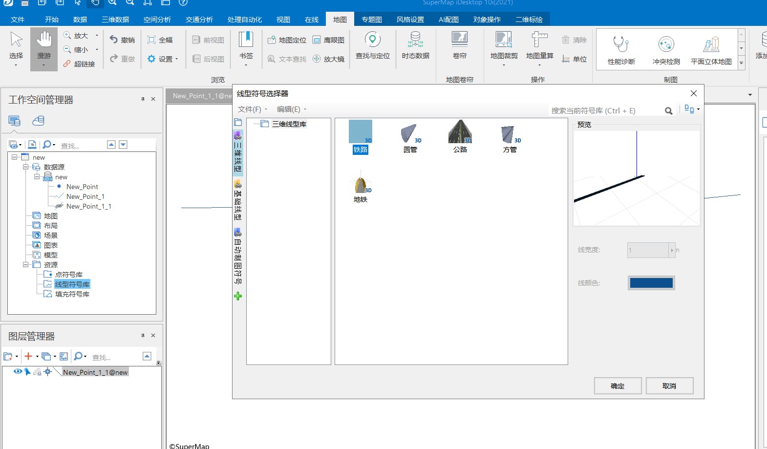Collapse the 资源 tree node
The width and height of the screenshot is (767, 449).
point(25,265)
